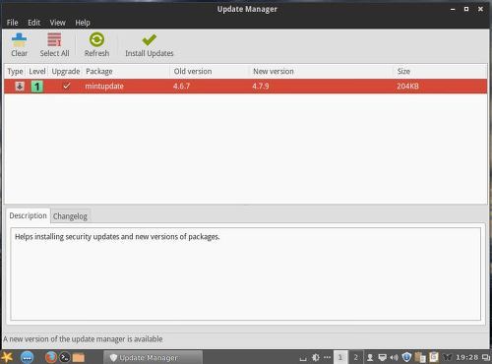Close the Update Manager window

coord(480,9)
